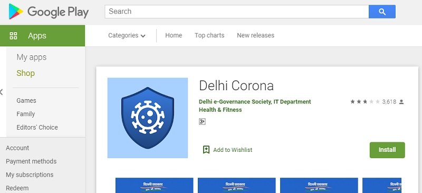Focus the Search text field
Image resolution: width=422 pixels, height=193 pixels.
click(x=236, y=12)
